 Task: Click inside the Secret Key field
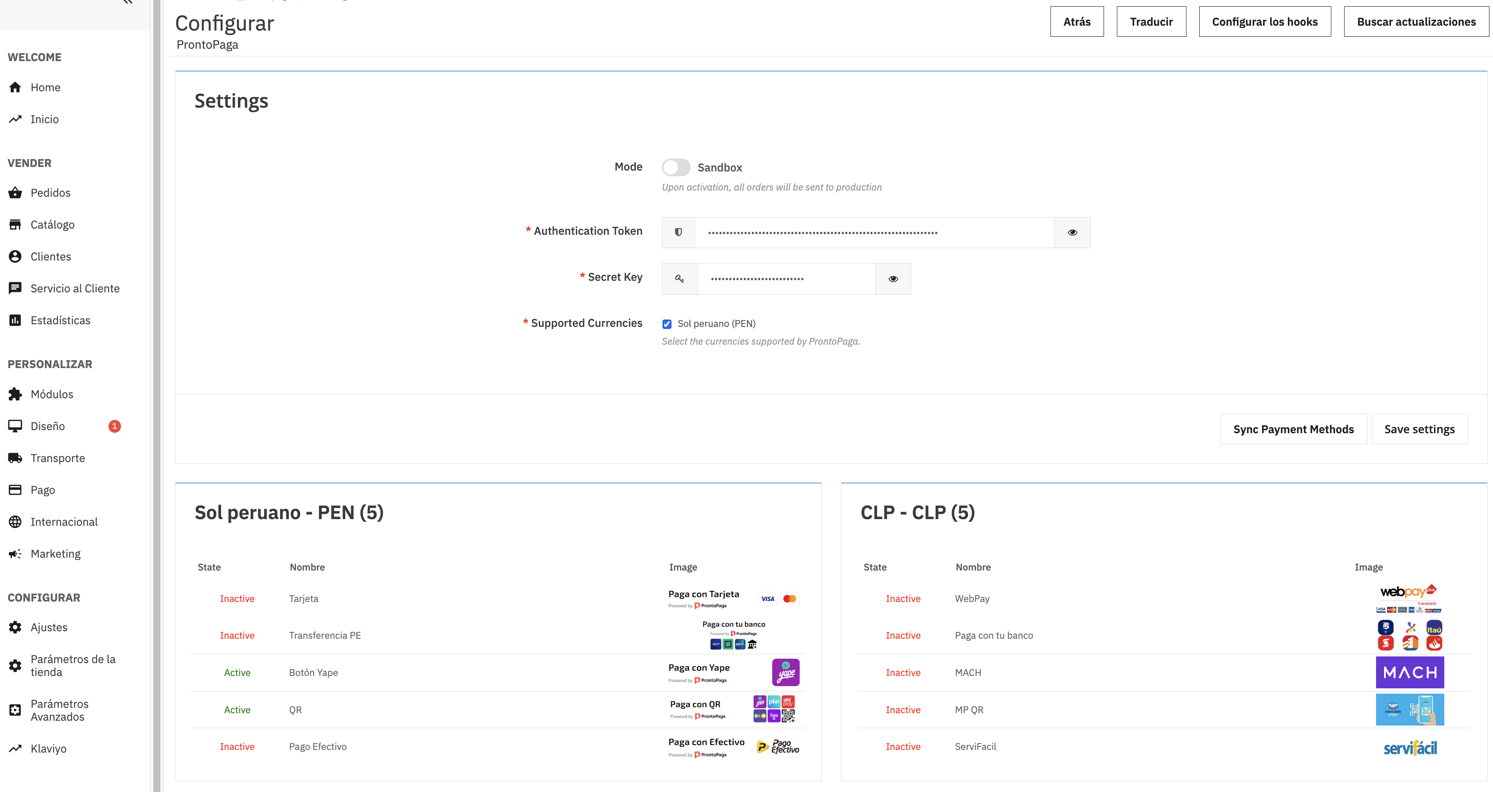[x=785, y=279]
